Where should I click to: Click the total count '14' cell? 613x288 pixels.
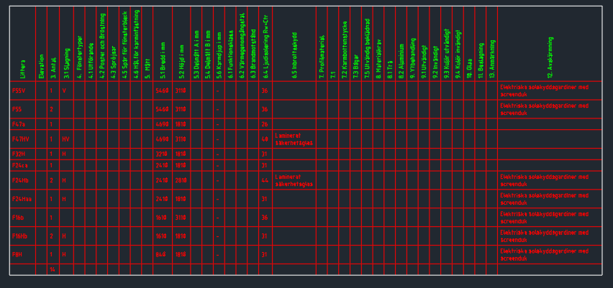(52, 269)
